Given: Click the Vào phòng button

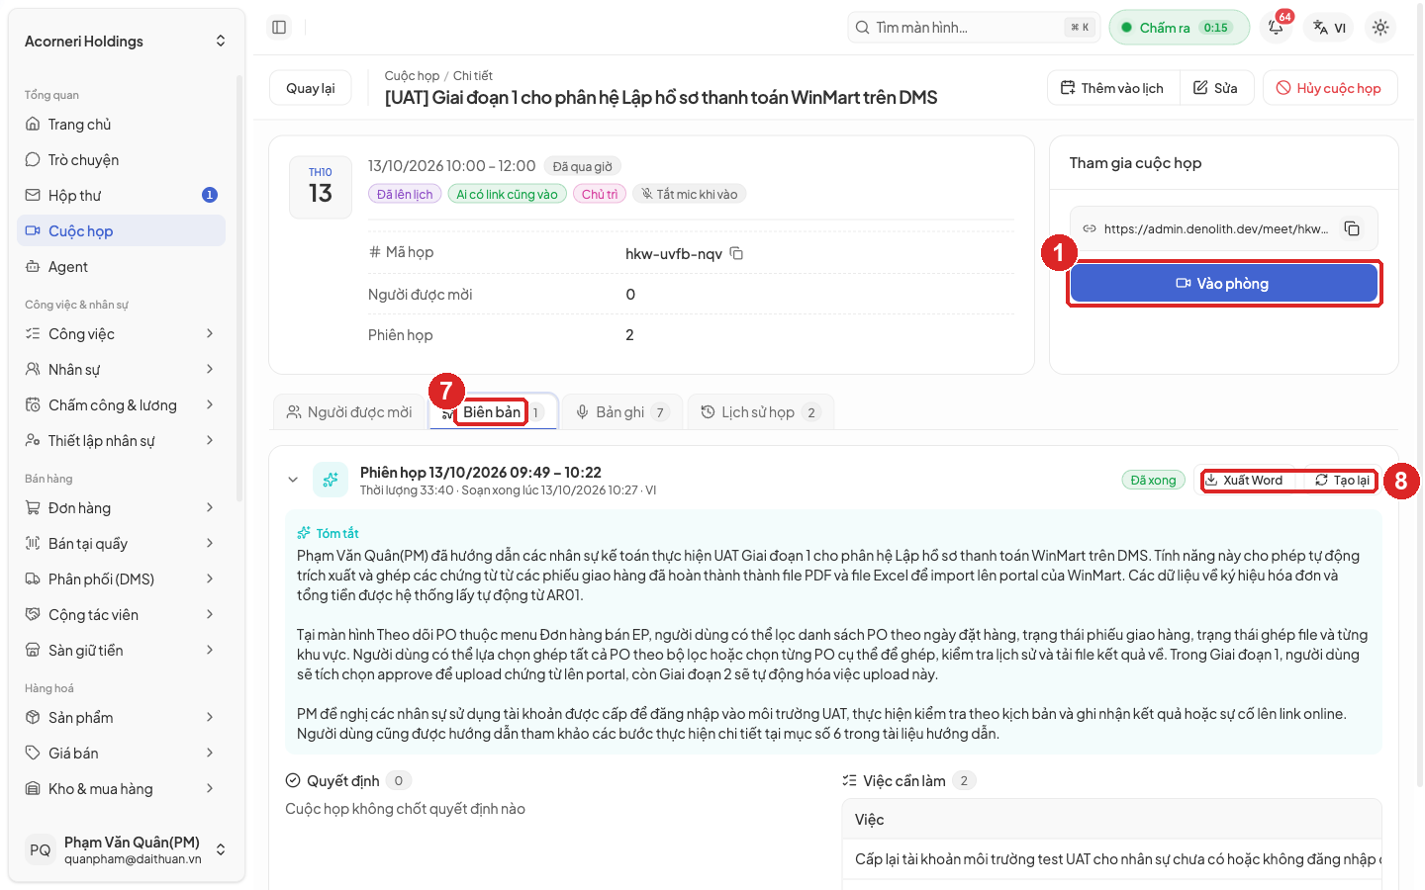Looking at the screenshot, I should (1224, 284).
